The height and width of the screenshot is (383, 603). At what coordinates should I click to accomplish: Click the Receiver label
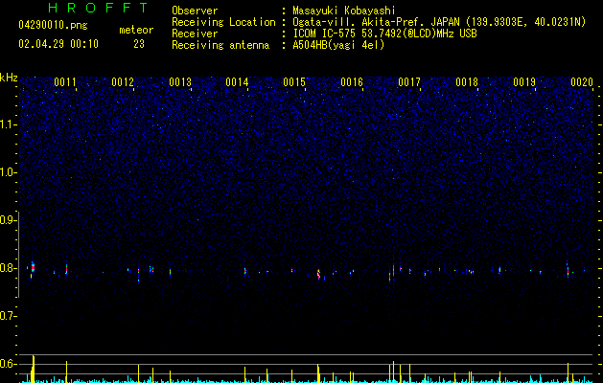click(x=195, y=34)
